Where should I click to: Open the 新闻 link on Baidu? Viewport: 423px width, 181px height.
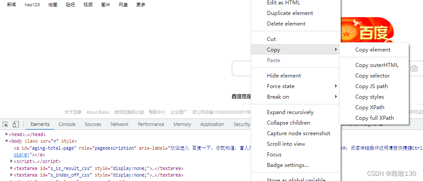[x=11, y=4]
